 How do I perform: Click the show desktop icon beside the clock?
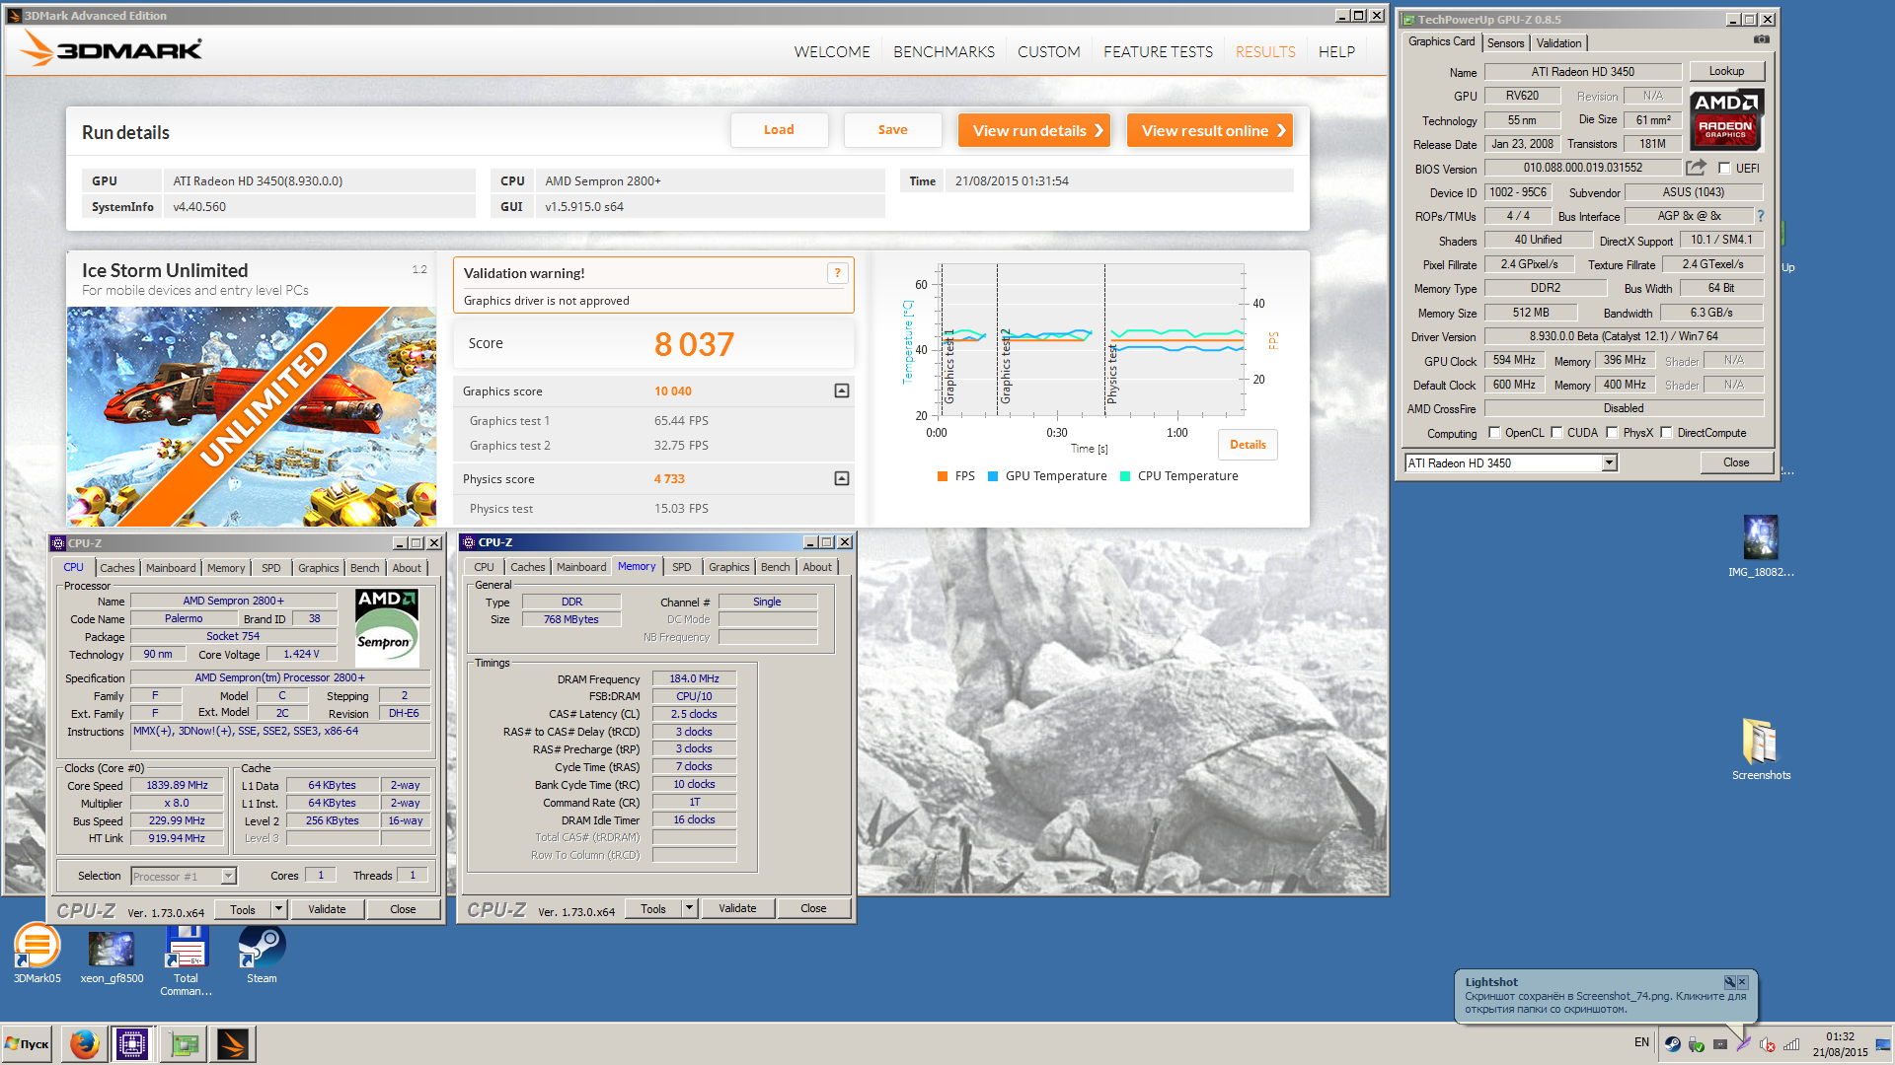pos(1883,1043)
